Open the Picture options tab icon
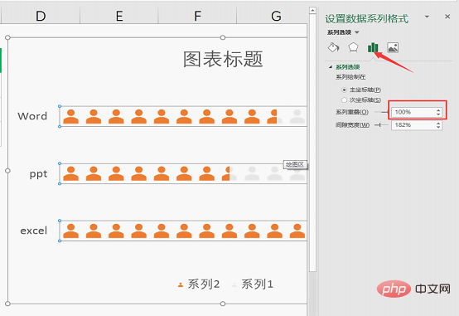Screen dimensions: 459x316 click(393, 47)
